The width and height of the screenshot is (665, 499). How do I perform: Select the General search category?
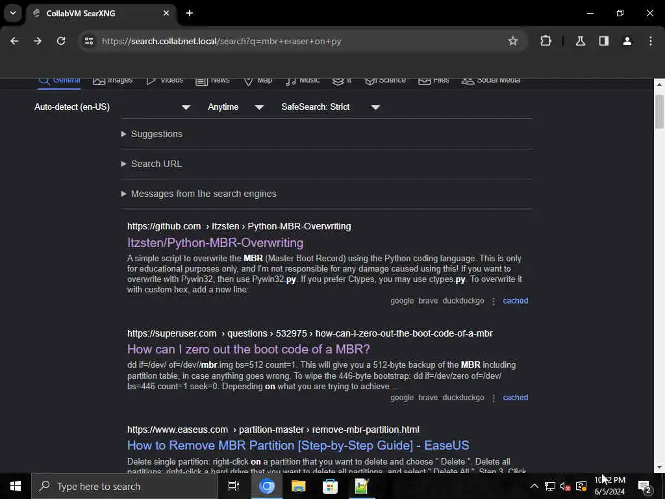pyautogui.click(x=59, y=81)
